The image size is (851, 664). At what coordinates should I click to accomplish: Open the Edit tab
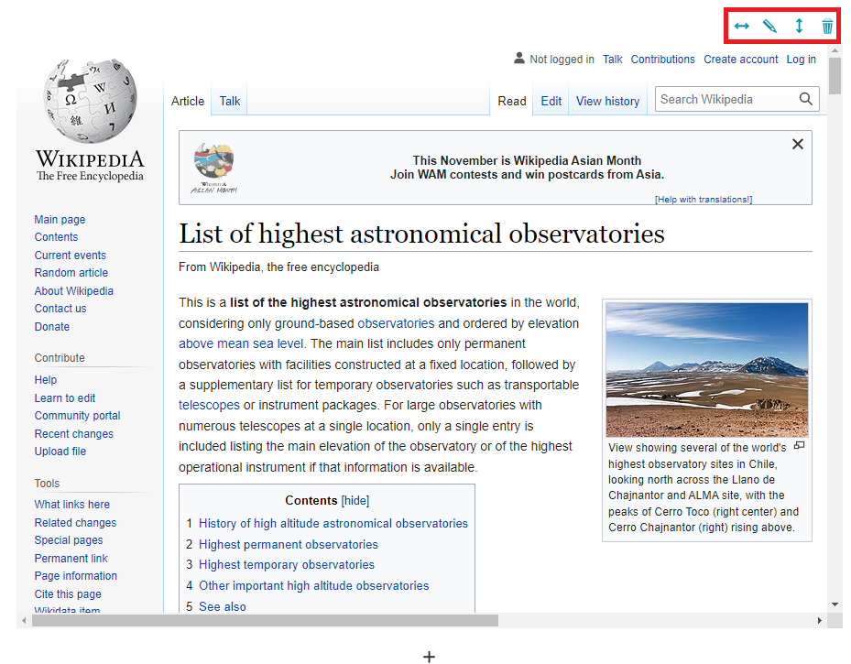pos(551,101)
